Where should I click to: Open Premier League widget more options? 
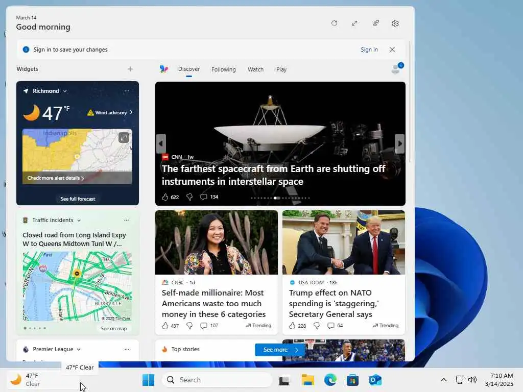127,349
